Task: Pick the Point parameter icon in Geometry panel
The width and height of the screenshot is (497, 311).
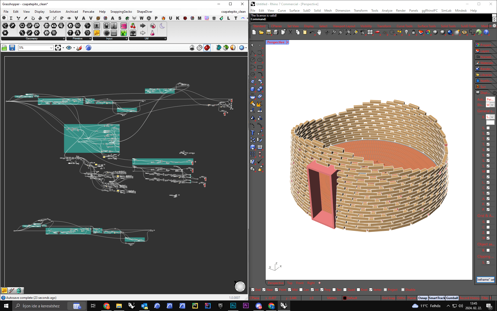Action: click(5, 33)
